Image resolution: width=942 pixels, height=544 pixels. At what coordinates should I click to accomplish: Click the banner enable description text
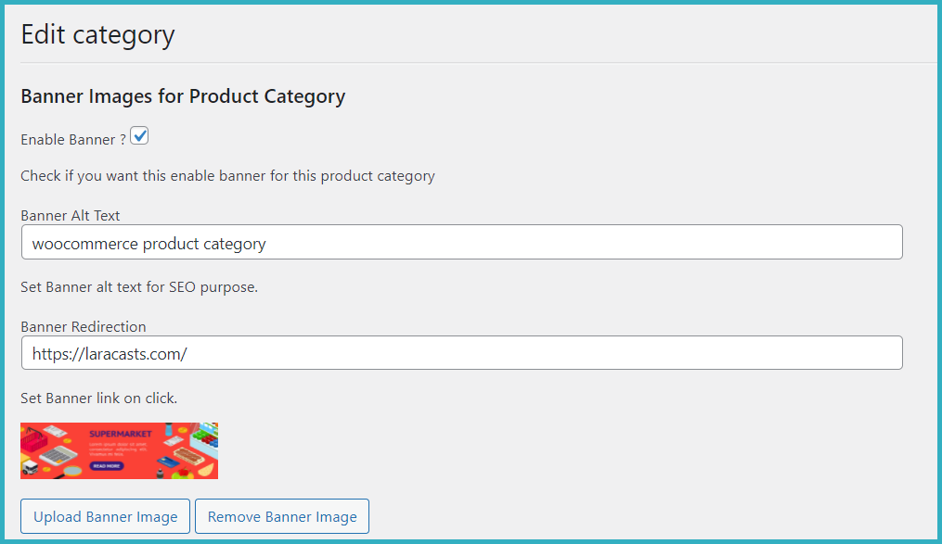(x=227, y=175)
